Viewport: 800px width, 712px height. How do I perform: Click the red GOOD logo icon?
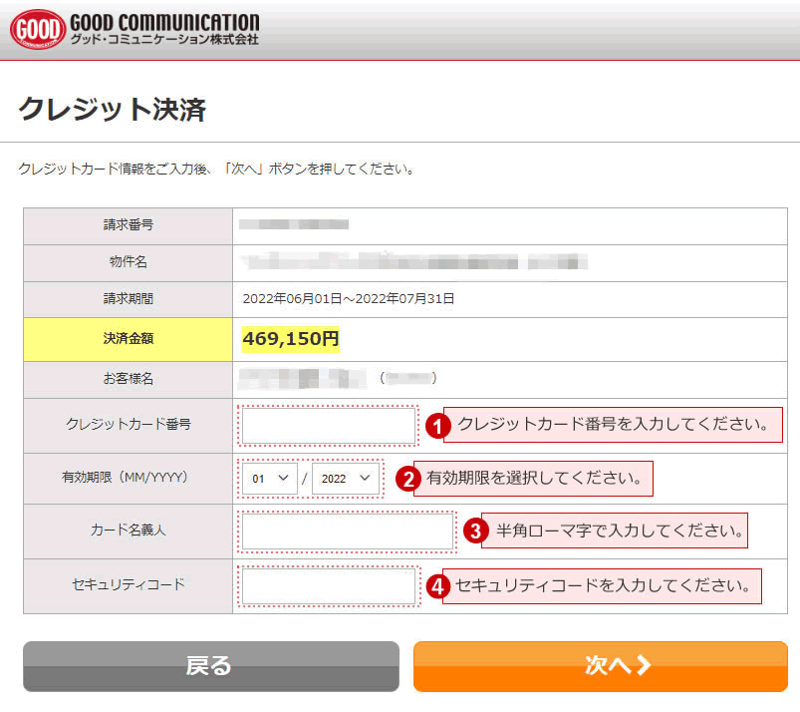38,30
